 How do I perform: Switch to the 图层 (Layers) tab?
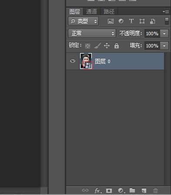[74, 12]
